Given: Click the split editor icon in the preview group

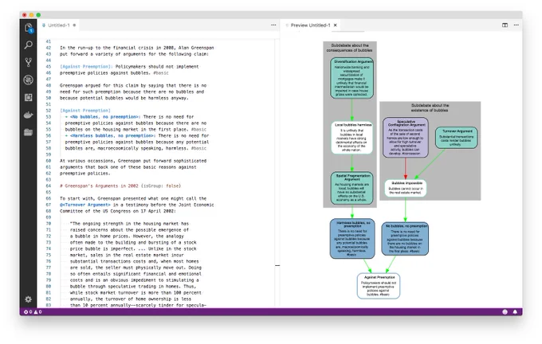Looking at the screenshot, I should pos(505,25).
